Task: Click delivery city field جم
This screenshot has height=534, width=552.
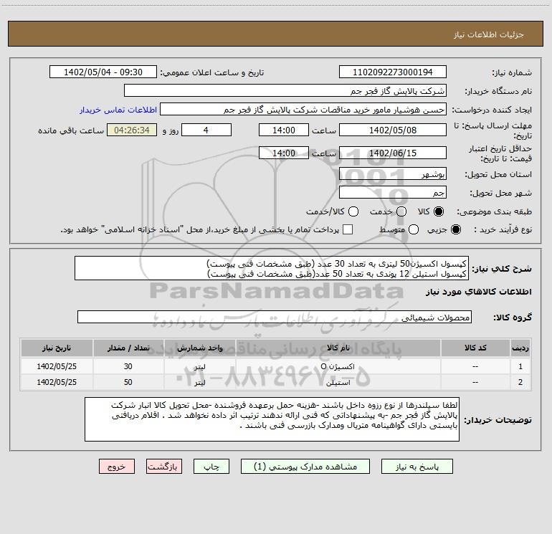Action: 393,192
